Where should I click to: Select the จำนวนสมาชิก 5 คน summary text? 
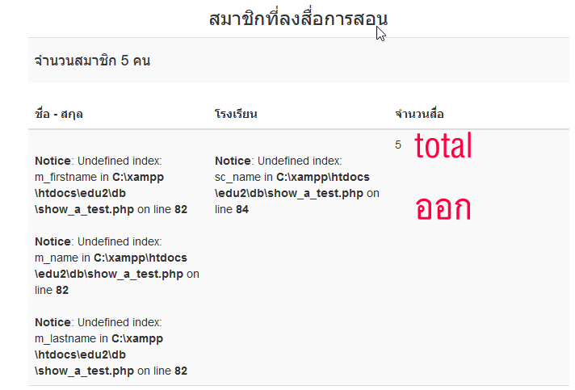92,61
